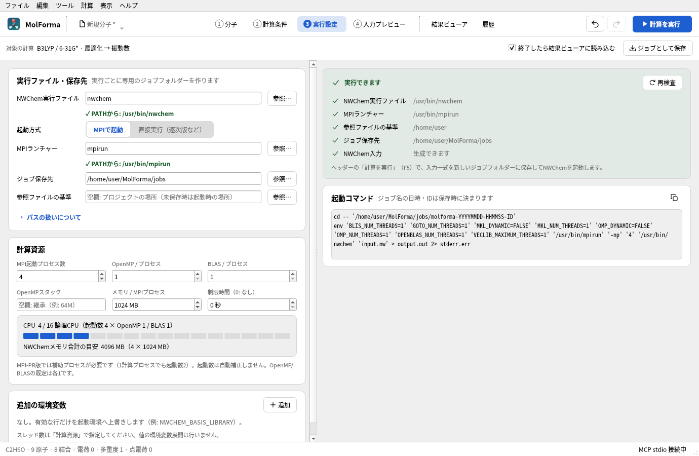Toggle 終了したら結果ビューアに読み込む checkbox
Image resolution: width=699 pixels, height=456 pixels.
click(512, 48)
